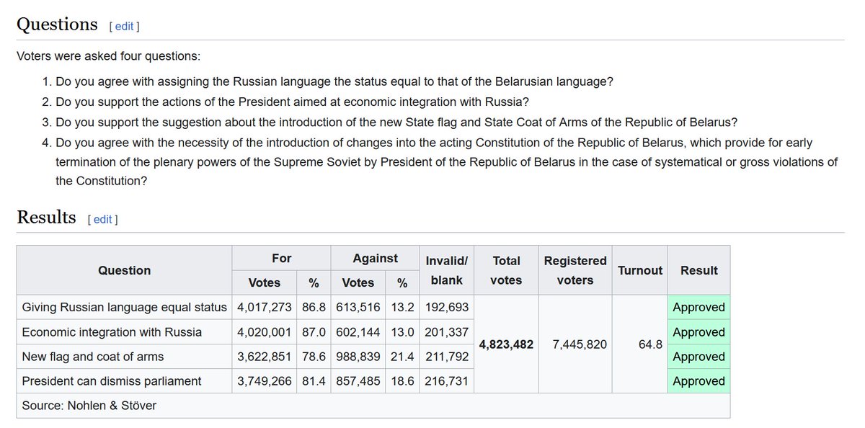
Task: Click the Registered voters column header
Action: point(575,270)
